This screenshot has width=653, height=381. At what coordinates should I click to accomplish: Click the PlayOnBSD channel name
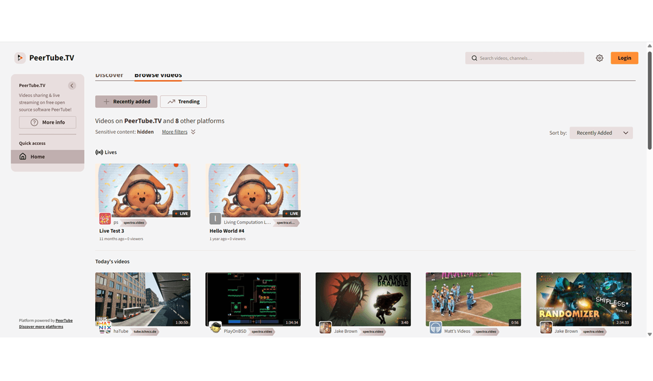236,331
